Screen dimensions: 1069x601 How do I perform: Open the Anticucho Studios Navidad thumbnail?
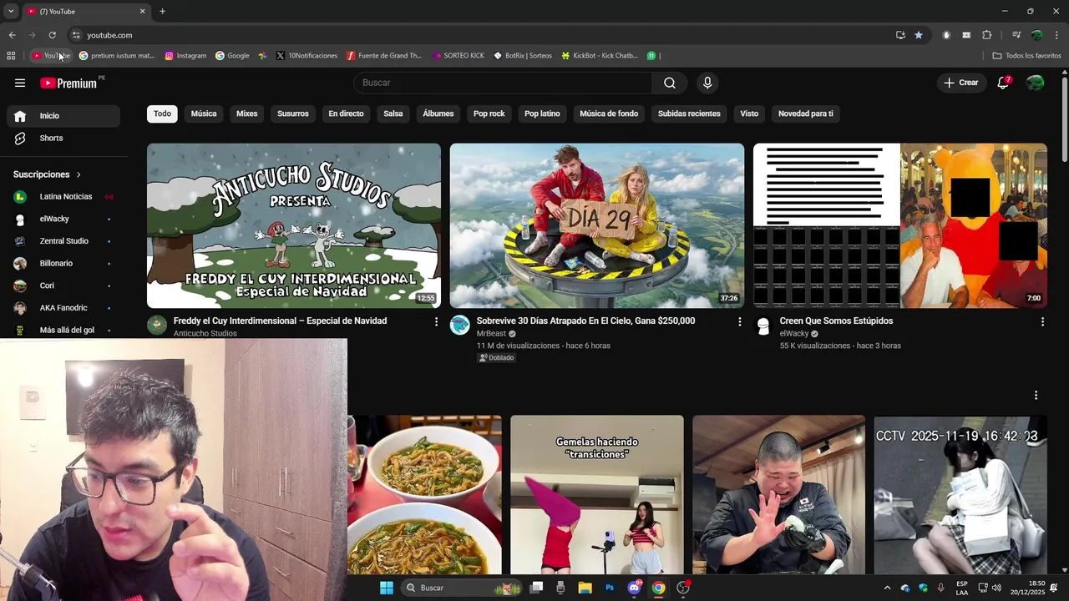point(294,225)
